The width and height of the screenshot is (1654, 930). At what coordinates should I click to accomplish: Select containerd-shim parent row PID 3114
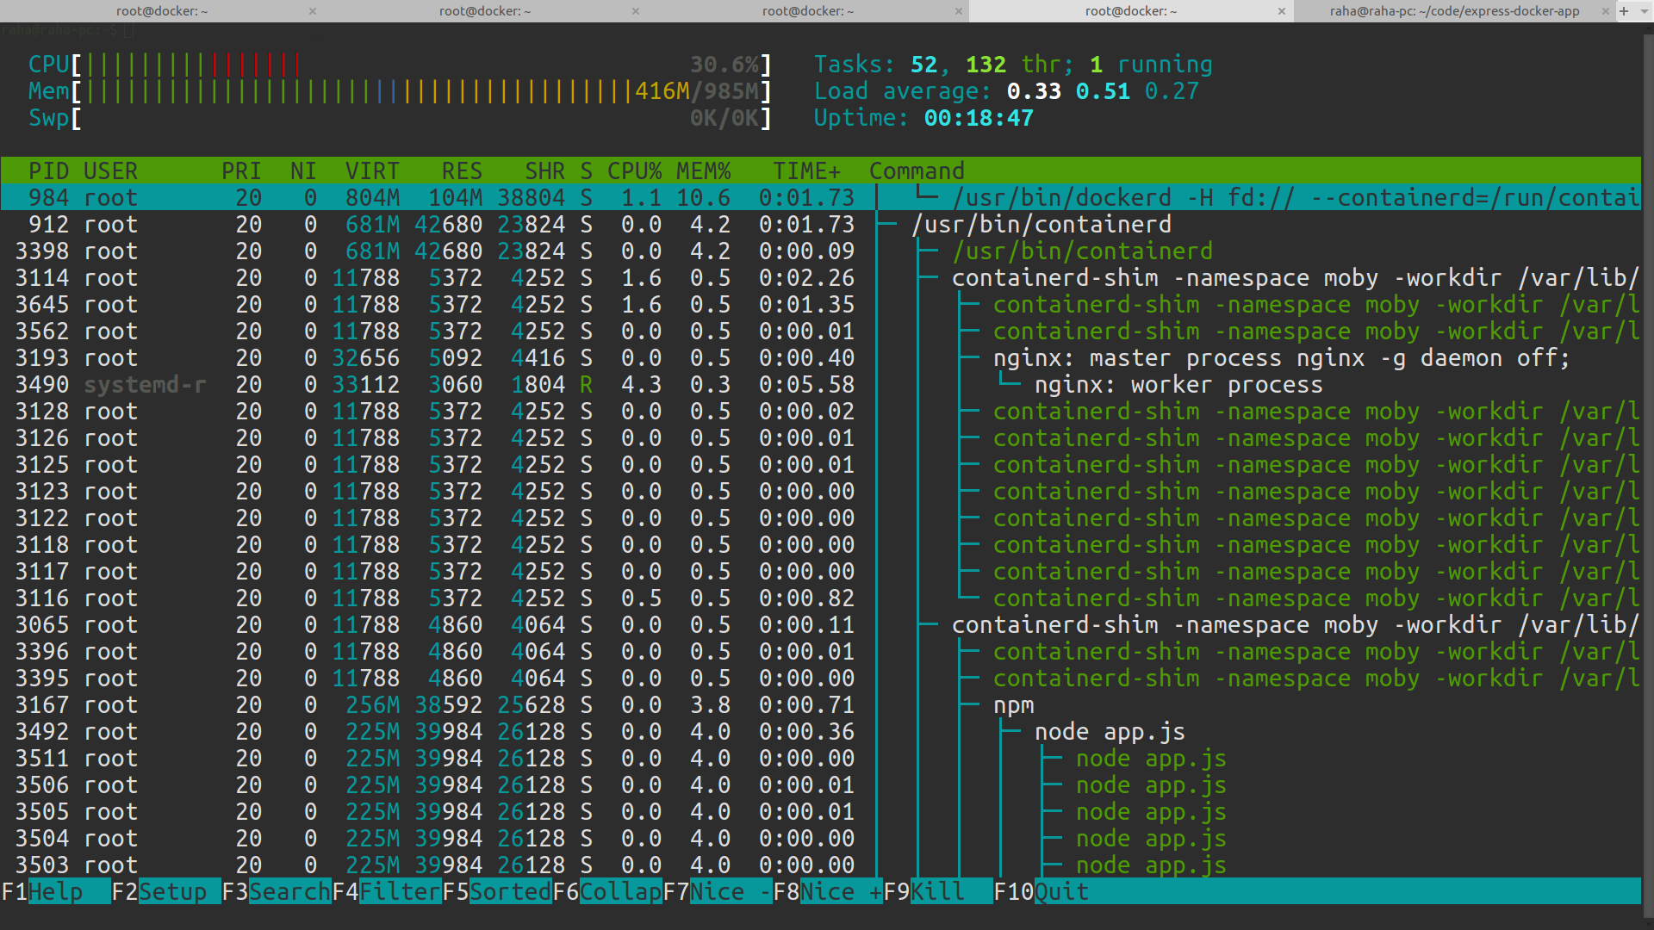pos(821,277)
